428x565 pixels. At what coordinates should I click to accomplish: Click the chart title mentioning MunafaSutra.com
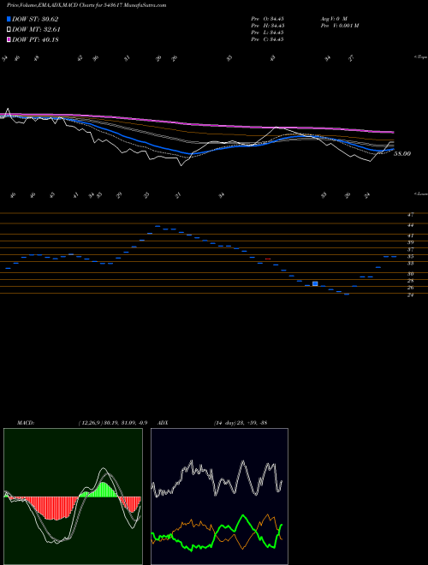(86, 5)
